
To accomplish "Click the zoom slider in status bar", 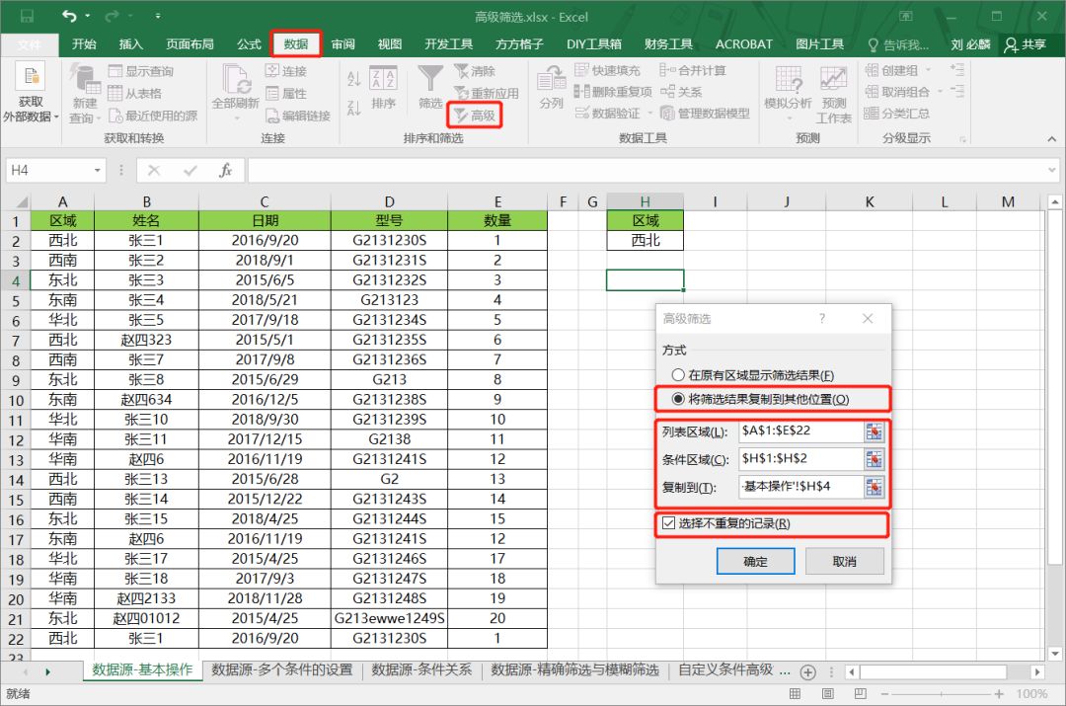I will (941, 694).
